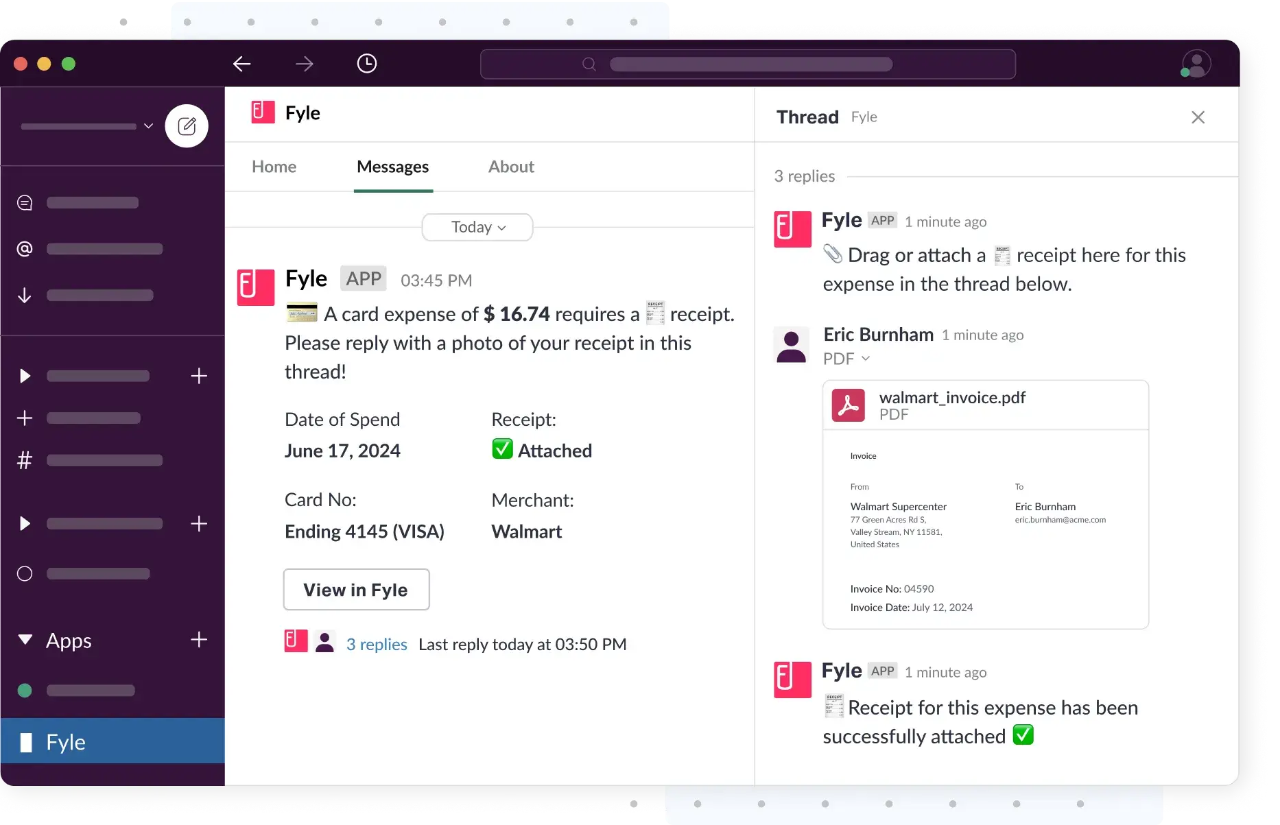This screenshot has height=825, width=1280.
Task: Switch to the About tab
Action: pos(511,167)
